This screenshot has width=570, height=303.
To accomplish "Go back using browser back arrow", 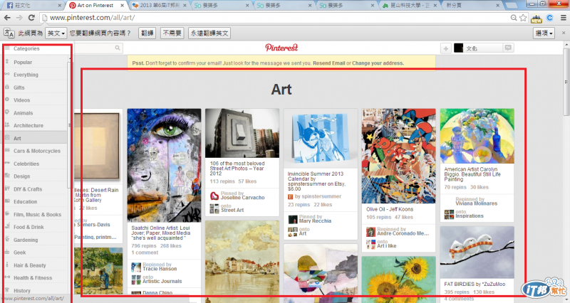I will click(7, 18).
